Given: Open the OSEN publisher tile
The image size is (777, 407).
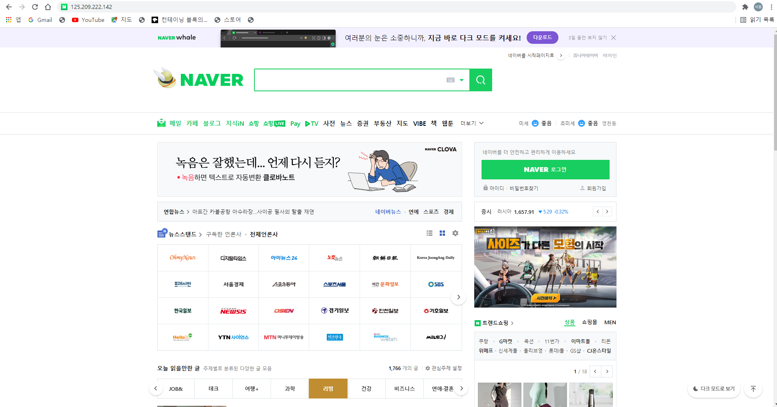Looking at the screenshot, I should point(284,310).
